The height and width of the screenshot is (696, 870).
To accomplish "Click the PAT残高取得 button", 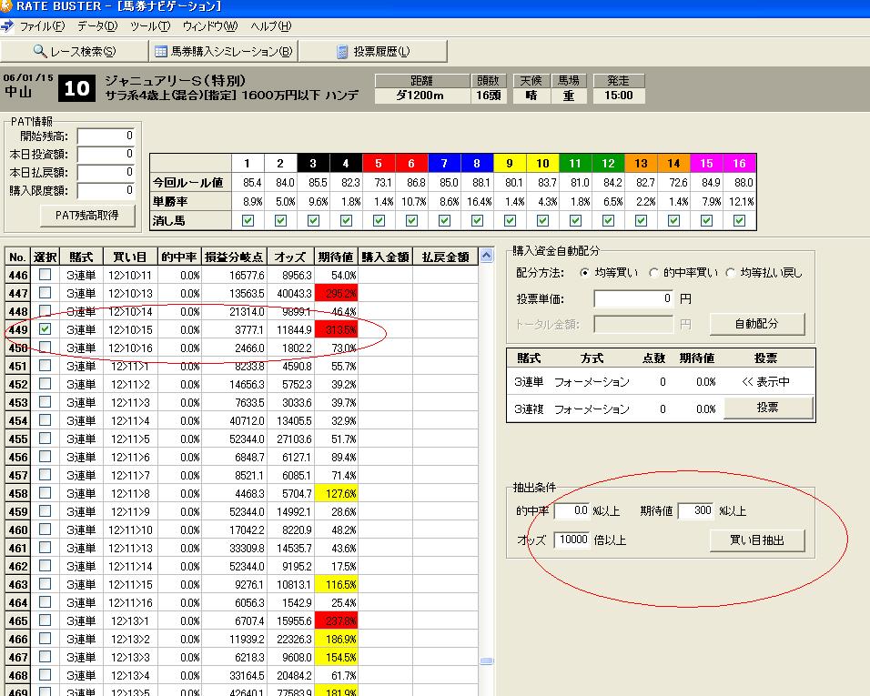I will click(x=87, y=216).
